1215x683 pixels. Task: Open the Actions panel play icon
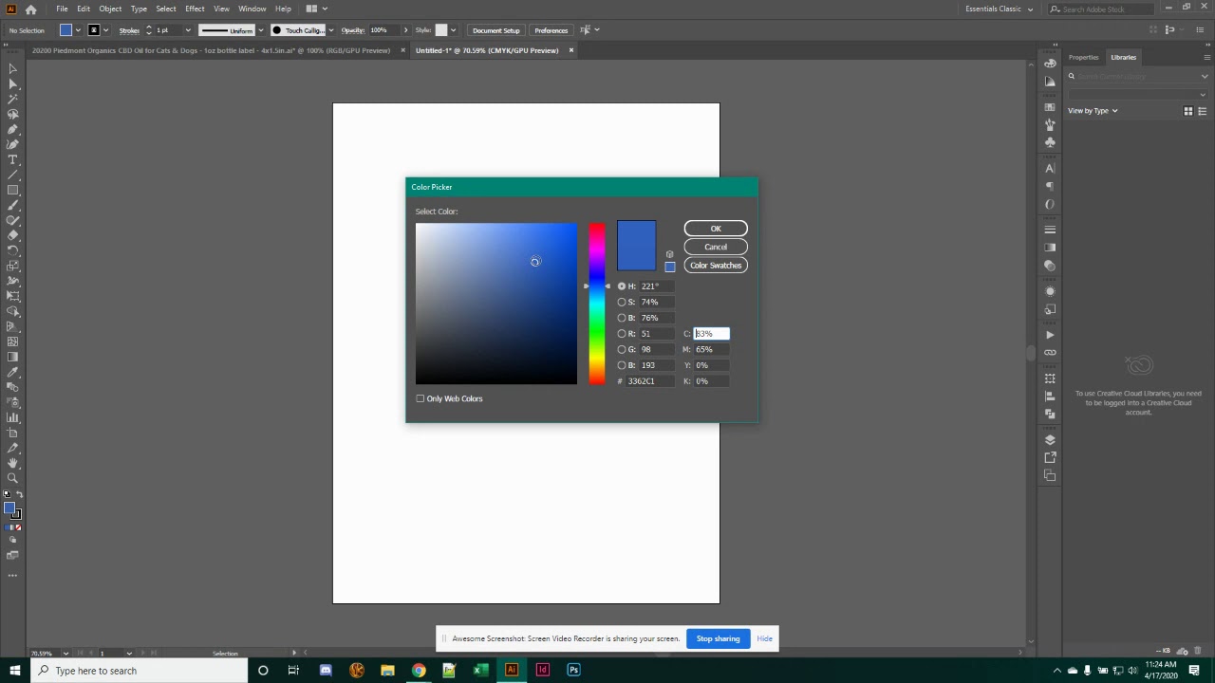click(x=1050, y=335)
